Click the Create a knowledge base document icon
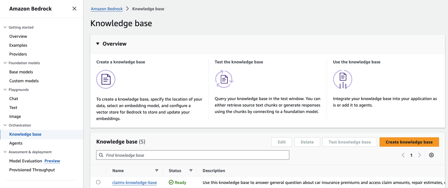 106,79
